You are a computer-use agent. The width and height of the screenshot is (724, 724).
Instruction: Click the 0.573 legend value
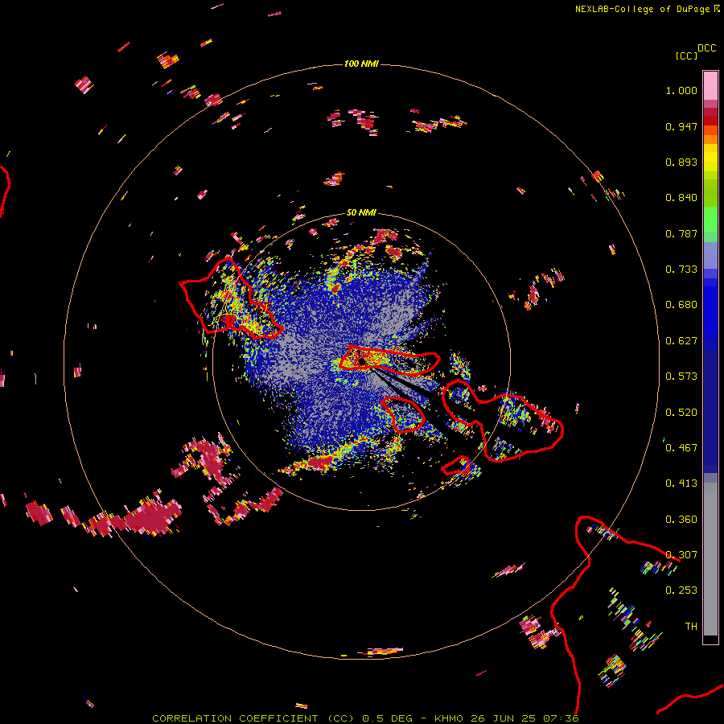(x=681, y=376)
